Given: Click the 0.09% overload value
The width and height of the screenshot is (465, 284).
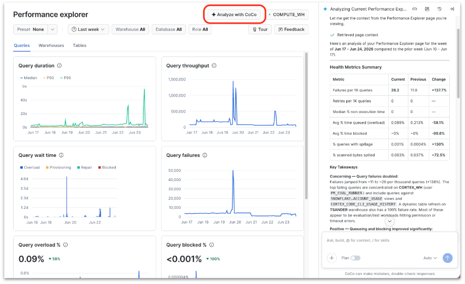Looking at the screenshot, I should (x=31, y=259).
